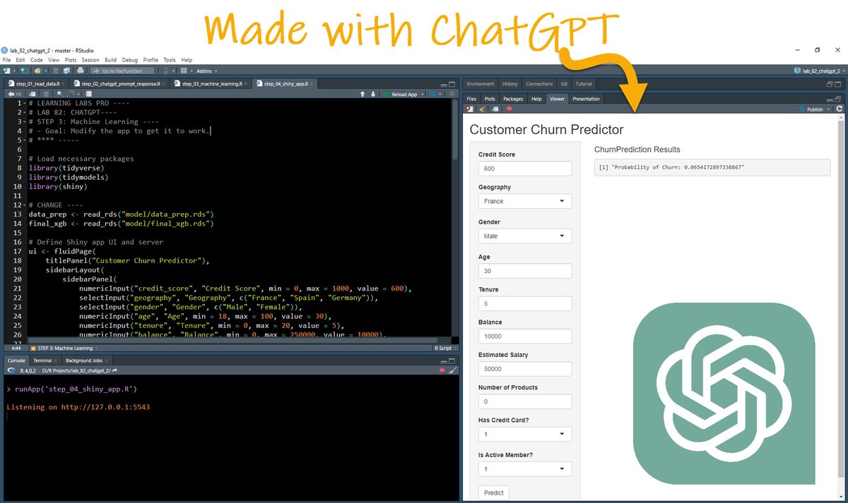Click the Go to file/function search box
Image resolution: width=848 pixels, height=503 pixels.
(x=122, y=71)
